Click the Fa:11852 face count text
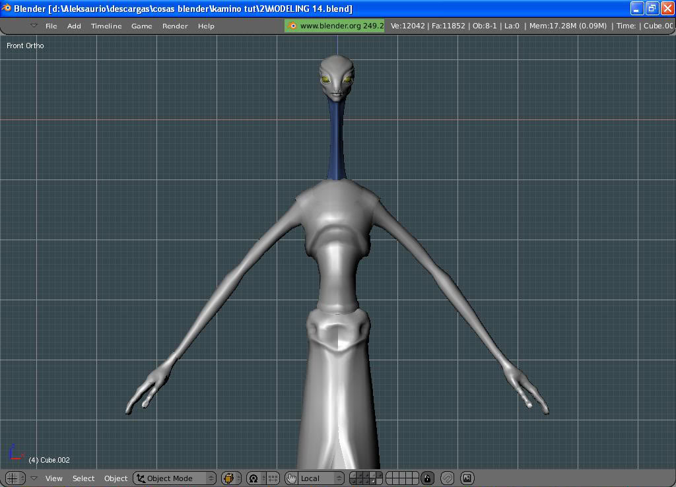676x487 pixels. [448, 26]
